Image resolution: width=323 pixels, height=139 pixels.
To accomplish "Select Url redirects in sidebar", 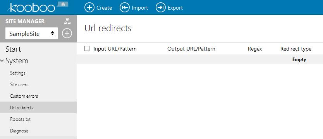I will coord(38,107).
